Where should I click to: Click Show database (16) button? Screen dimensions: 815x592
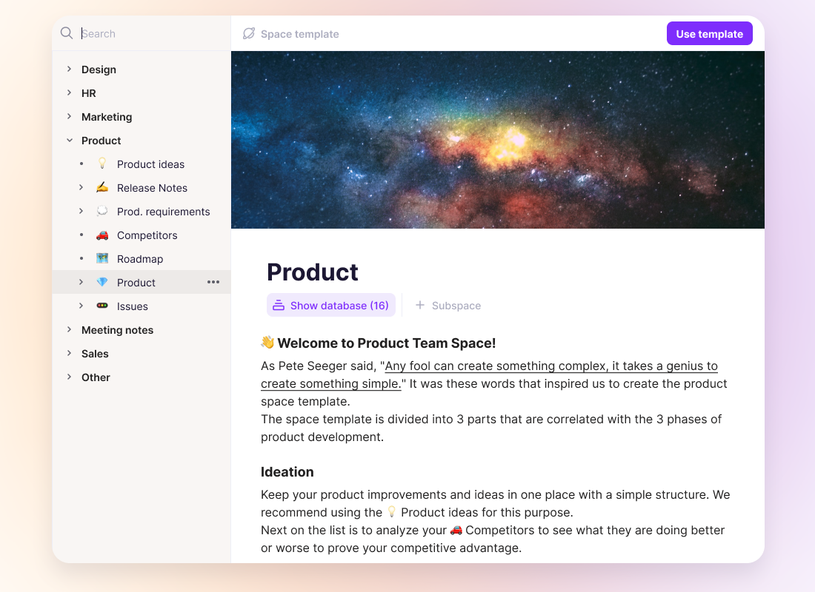330,306
